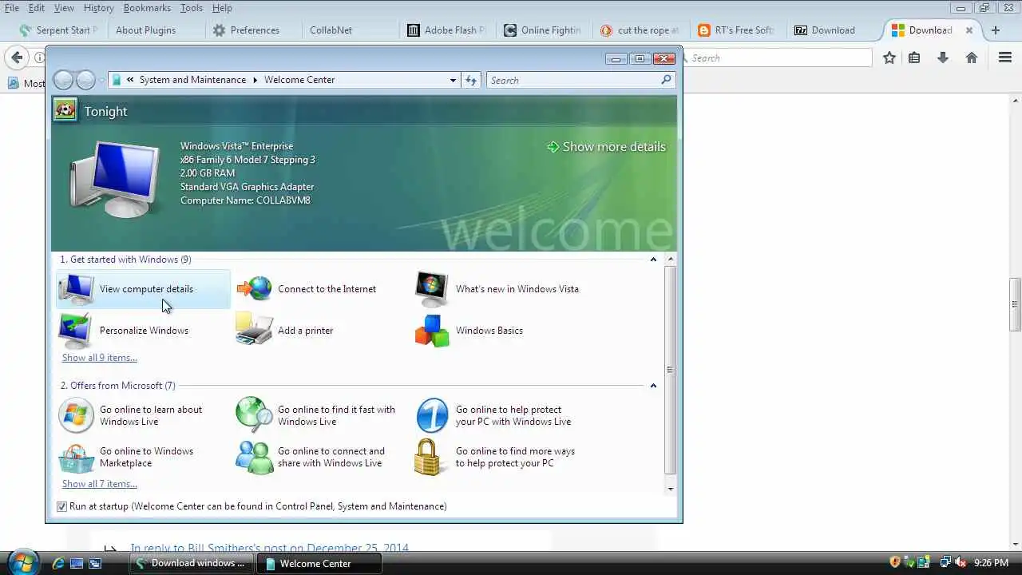This screenshot has width=1022, height=575.
Task: Switch to 7z Download tab
Action: pos(834,30)
